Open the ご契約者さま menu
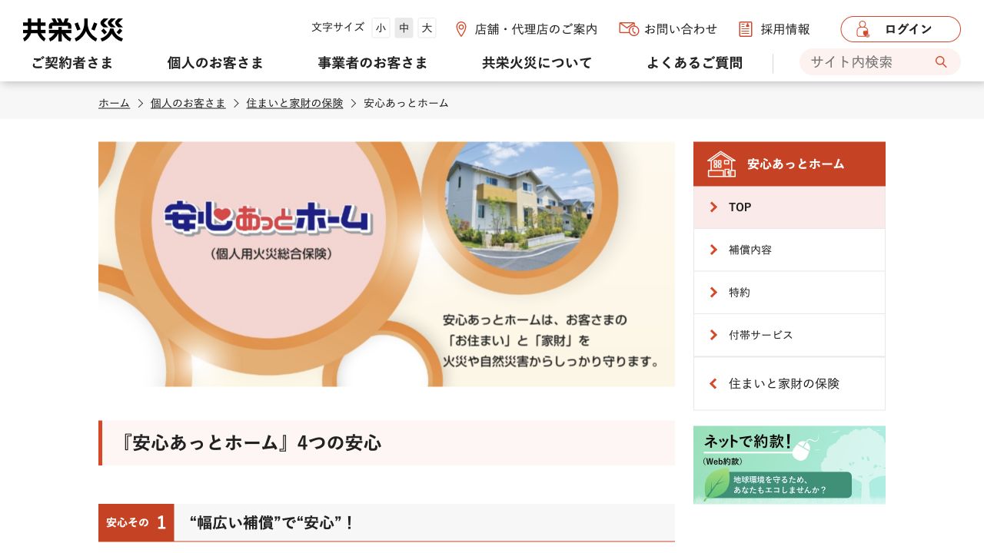The width and height of the screenshot is (984, 553). click(72, 63)
